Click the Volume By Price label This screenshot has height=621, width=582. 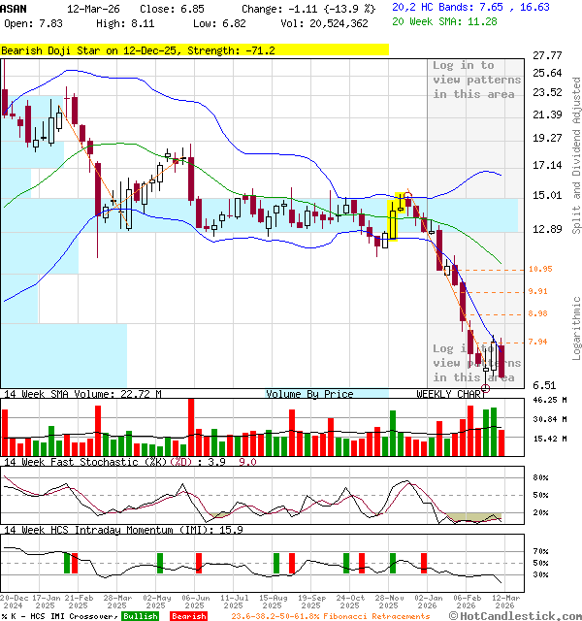[x=309, y=394]
